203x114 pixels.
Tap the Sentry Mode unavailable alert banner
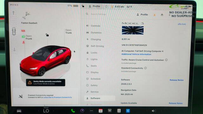(46, 82)
